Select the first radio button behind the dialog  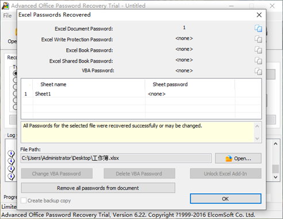click(15, 74)
